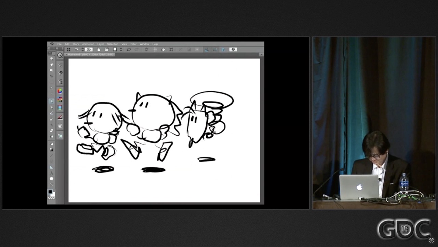Viewport: 438px width, 247px height.
Task: Open the Edit menu
Action: [x=67, y=44]
